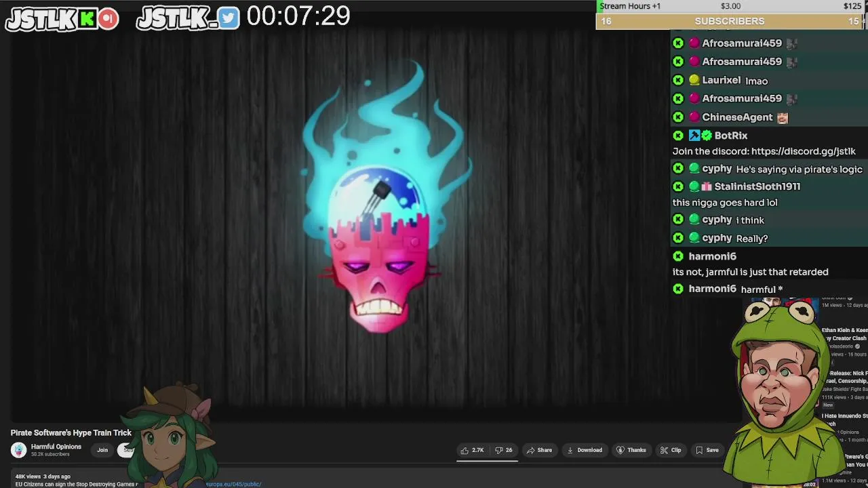Click ChineseAgent's magenta chat badge
The width and height of the screenshot is (868, 488).
pos(694,117)
